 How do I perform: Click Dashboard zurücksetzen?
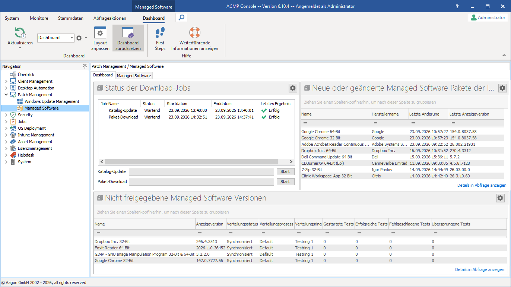click(x=128, y=38)
